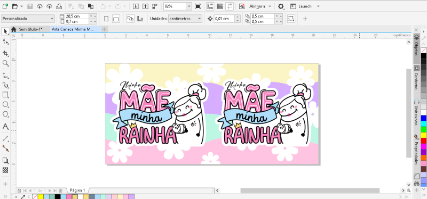Viewport: 427px width, 199px height.
Task: Click the Launch button
Action: pos(302,6)
